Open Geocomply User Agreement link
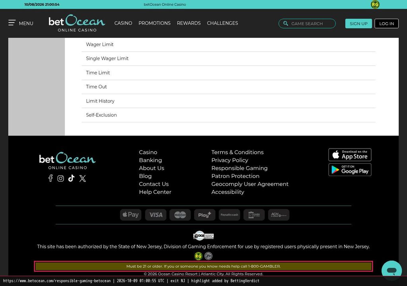Screen dimensions: 407x286 pyautogui.click(x=250, y=184)
